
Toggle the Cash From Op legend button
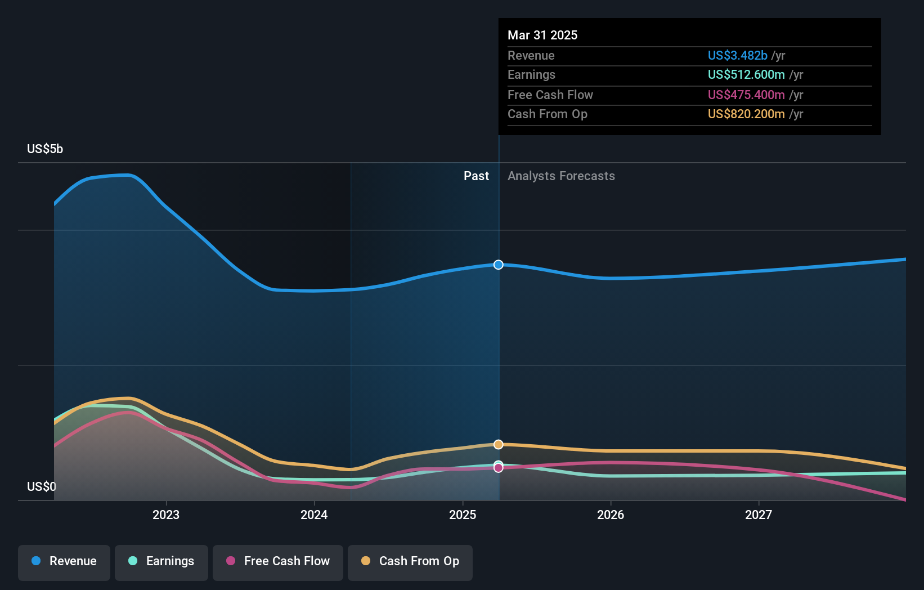pyautogui.click(x=410, y=562)
